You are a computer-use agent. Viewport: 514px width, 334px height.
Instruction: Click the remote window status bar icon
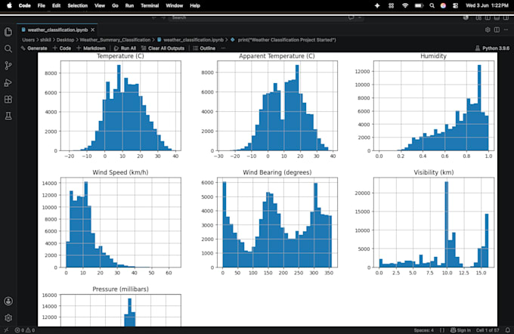coord(6,330)
